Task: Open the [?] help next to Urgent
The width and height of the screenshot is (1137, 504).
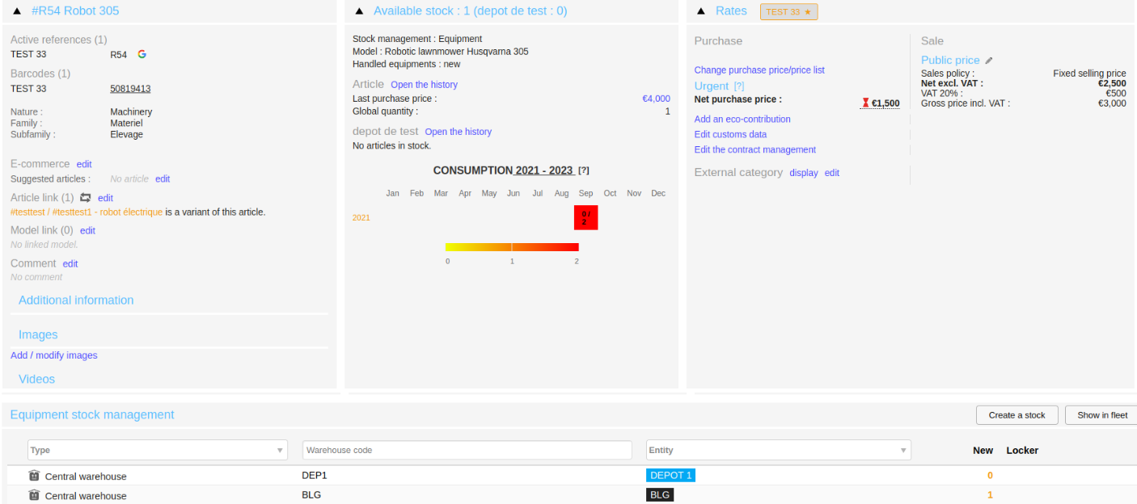Action: [x=738, y=86]
